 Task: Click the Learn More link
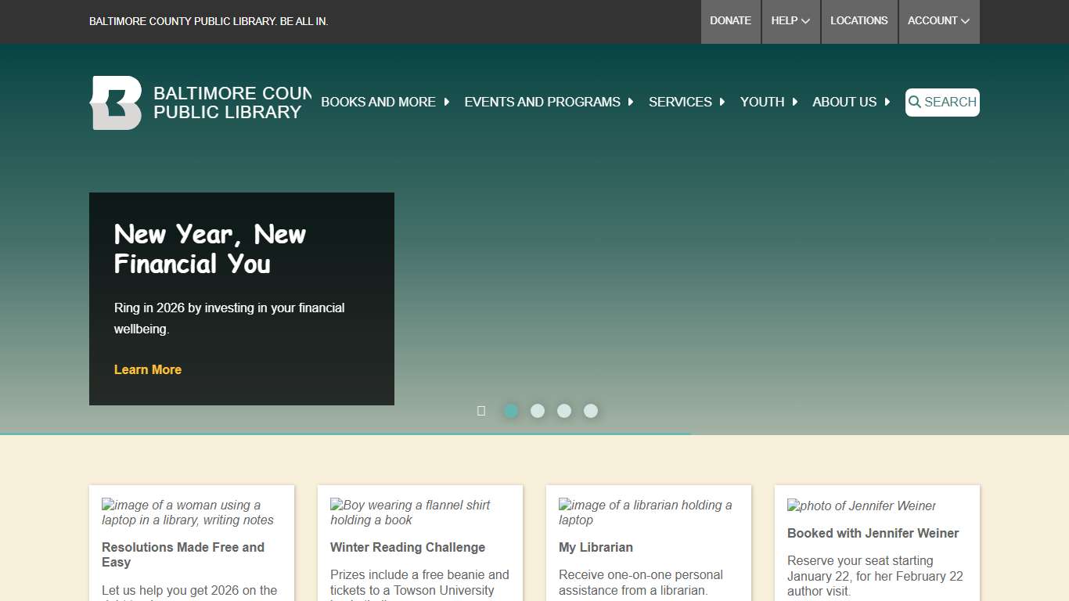point(148,369)
